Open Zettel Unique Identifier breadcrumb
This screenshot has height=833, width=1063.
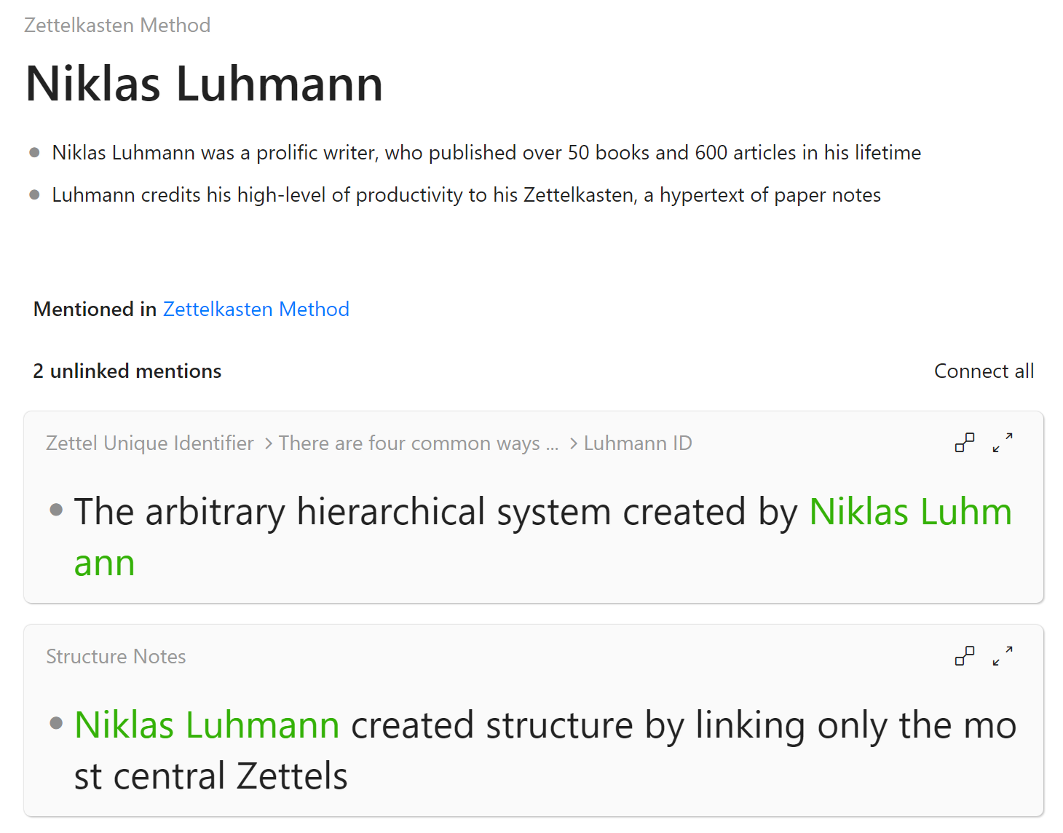pos(150,443)
